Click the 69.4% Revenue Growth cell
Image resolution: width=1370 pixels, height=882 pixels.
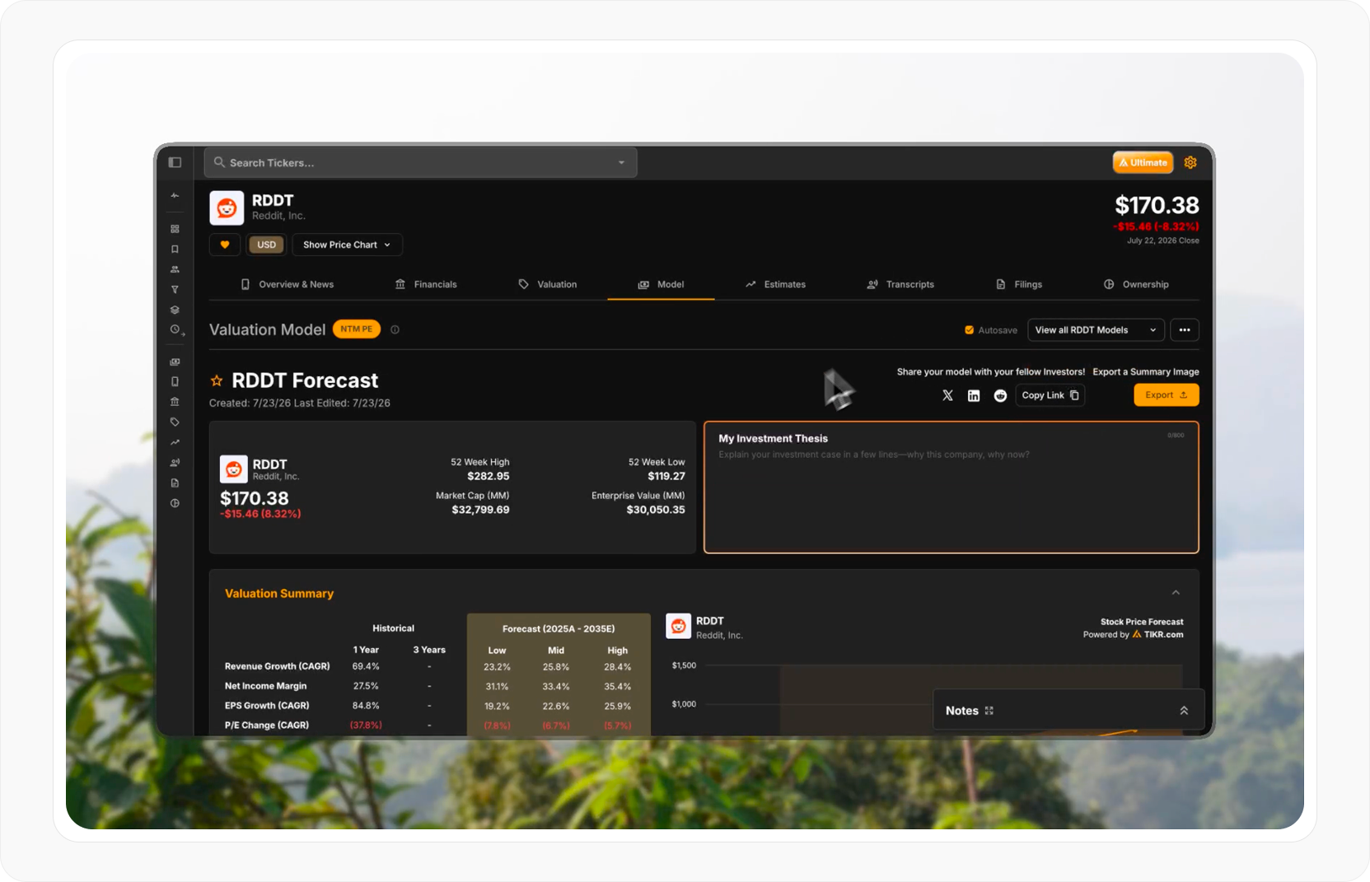[366, 666]
